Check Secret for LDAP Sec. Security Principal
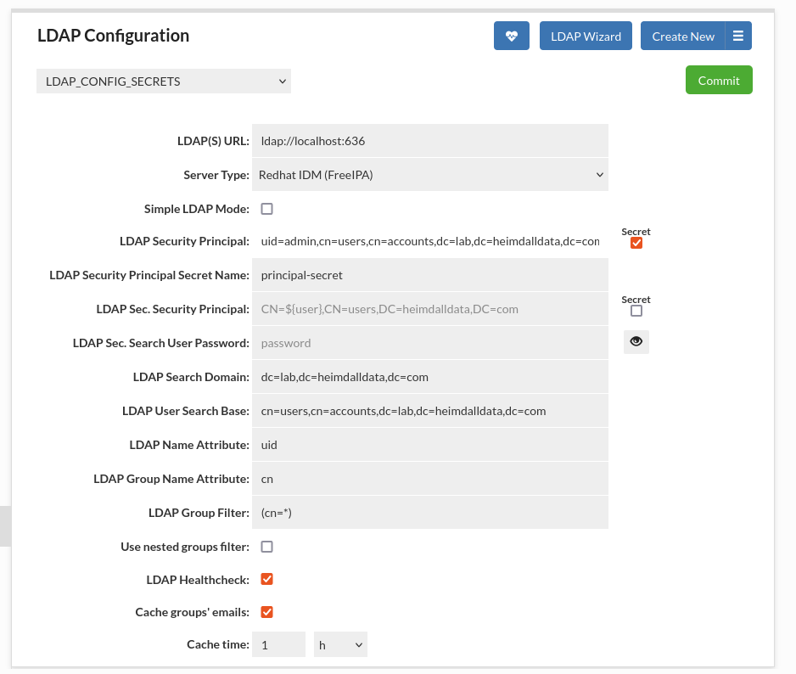The image size is (796, 674). click(x=636, y=311)
